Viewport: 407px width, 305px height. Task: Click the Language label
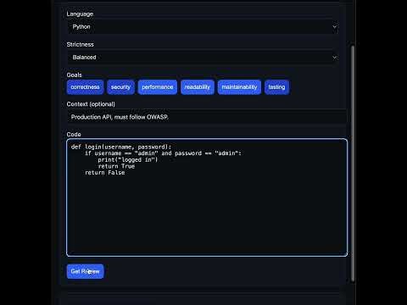pyautogui.click(x=80, y=14)
